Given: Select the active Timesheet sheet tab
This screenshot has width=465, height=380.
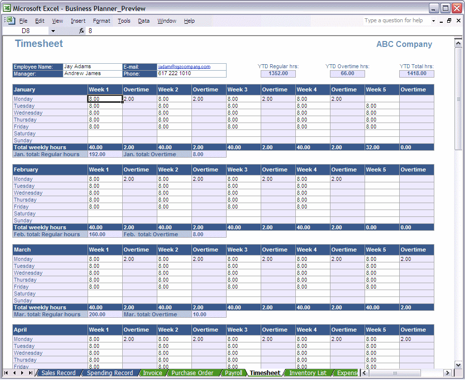Looking at the screenshot, I should coord(265,373).
